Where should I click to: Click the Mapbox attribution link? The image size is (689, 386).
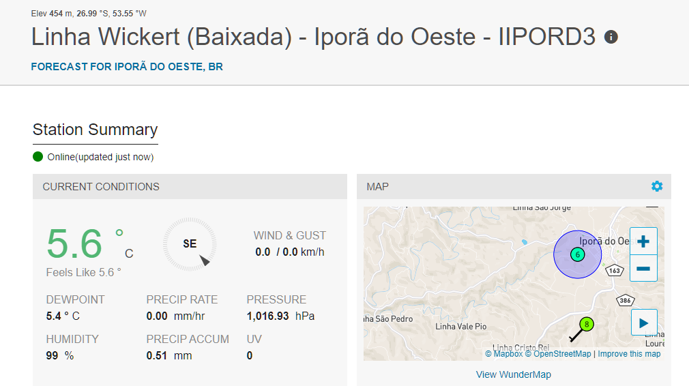pyautogui.click(x=504, y=354)
